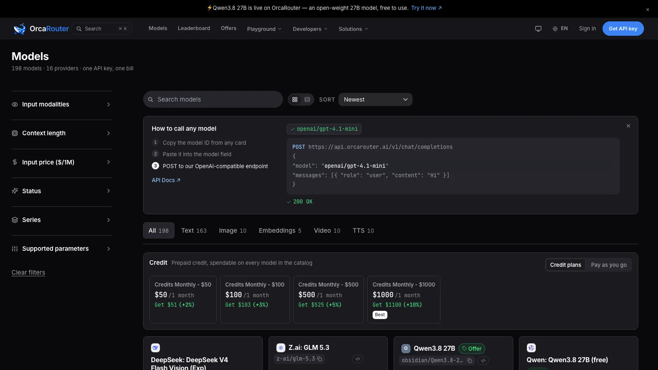The image size is (658, 370).
Task: Switch to list view layout
Action: tap(307, 99)
